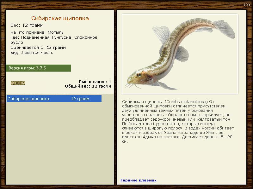
Task: Select the Сибирская щиповка row in the fish list
Action: click(x=54, y=99)
